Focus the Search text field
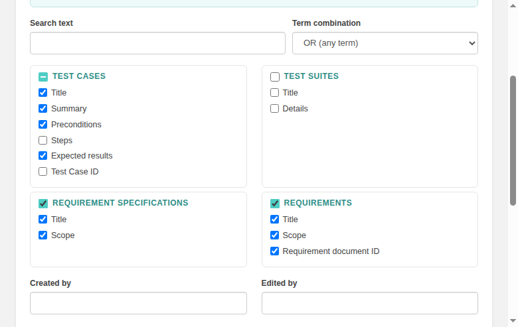Viewport: 518px width, 327px height. point(157,43)
